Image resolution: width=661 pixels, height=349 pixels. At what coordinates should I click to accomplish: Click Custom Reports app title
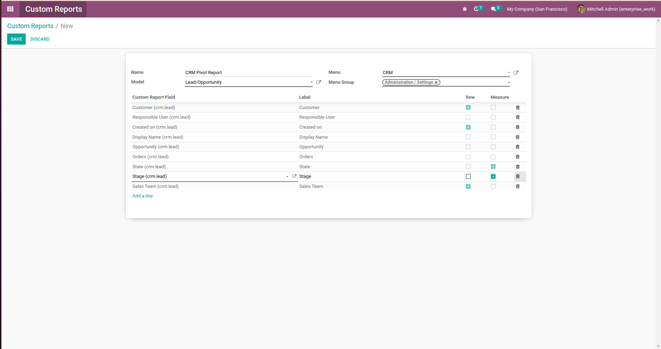[54, 9]
